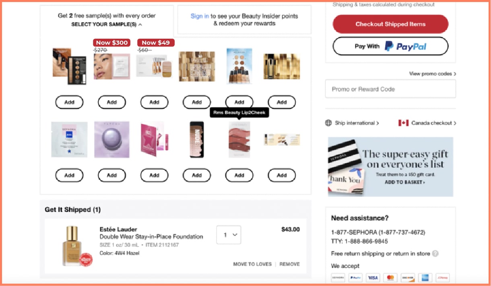Viewport: 491px width, 286px height.
Task: Pay with PayPal button
Action: pos(390,46)
